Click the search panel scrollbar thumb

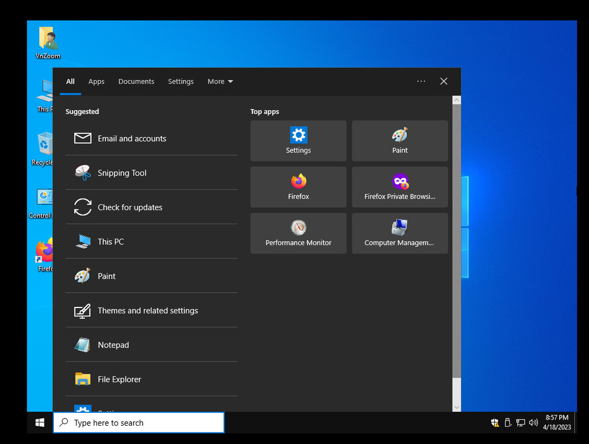(x=457, y=241)
